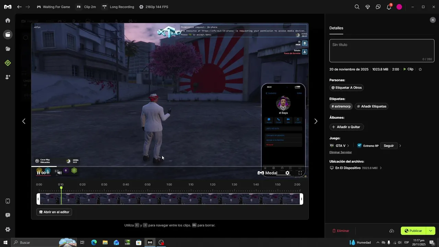This screenshot has height=247, width=439.
Task: Open the premium diamond icon
Action: pos(368,7)
